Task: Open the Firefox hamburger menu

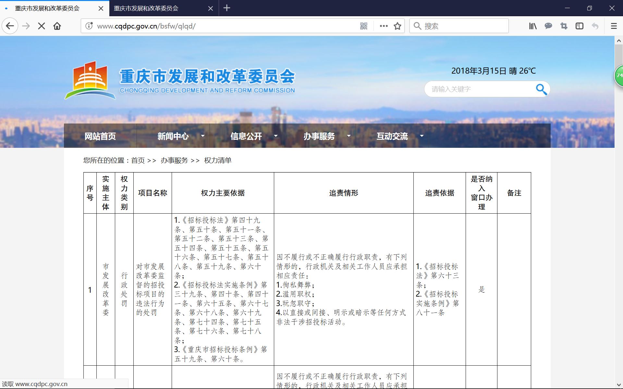Action: pyautogui.click(x=614, y=26)
